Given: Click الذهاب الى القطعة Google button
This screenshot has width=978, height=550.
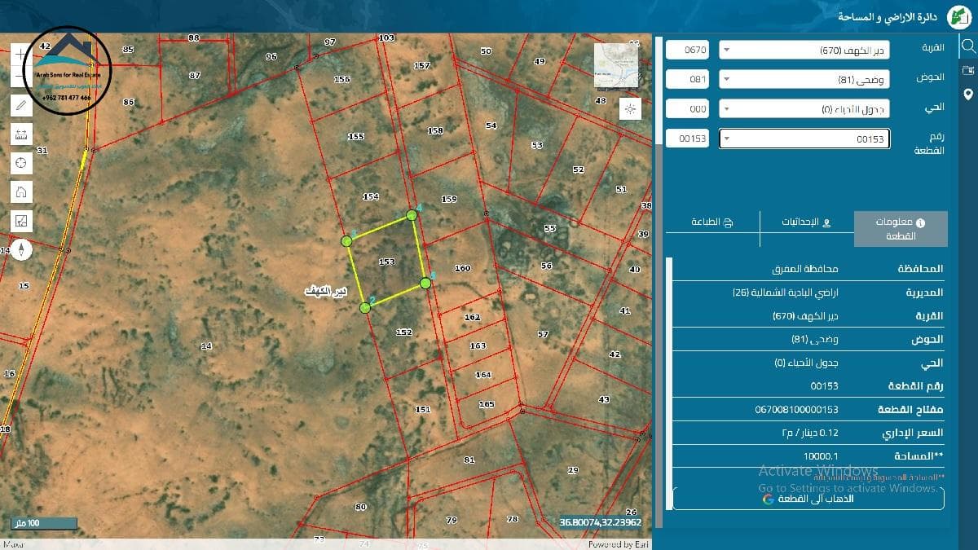Looking at the screenshot, I should (808, 499).
